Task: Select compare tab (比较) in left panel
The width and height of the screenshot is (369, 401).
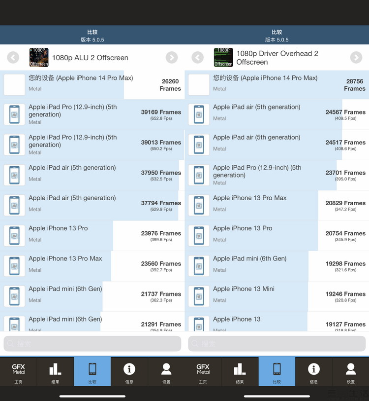Action: [92, 371]
